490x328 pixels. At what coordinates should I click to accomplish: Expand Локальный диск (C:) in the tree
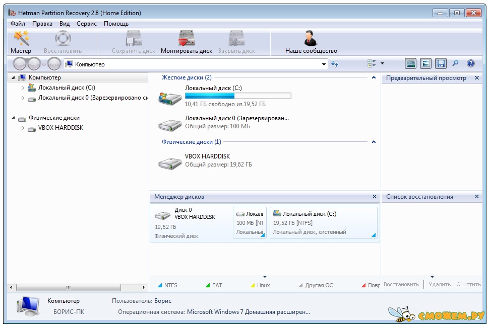pyautogui.click(x=23, y=88)
